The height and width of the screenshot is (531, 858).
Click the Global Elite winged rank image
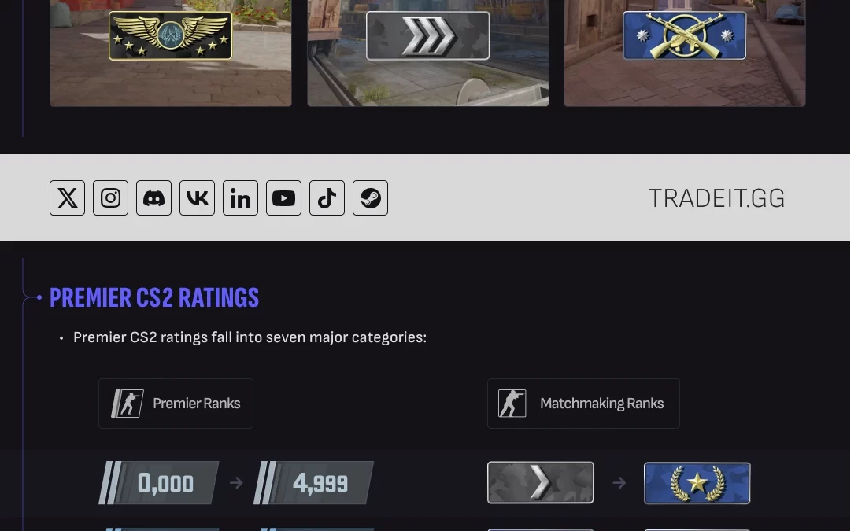(x=170, y=35)
